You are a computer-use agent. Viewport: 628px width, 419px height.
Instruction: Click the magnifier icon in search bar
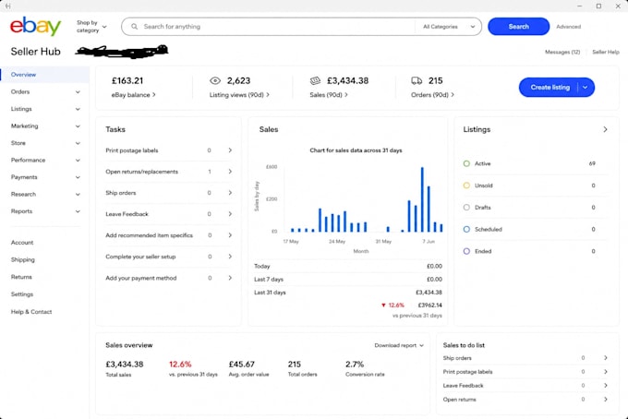coord(134,27)
